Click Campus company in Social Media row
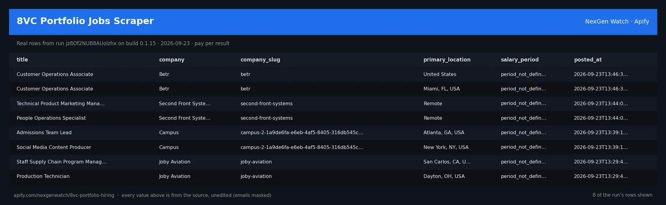This screenshot has height=205, width=666. [x=169, y=147]
